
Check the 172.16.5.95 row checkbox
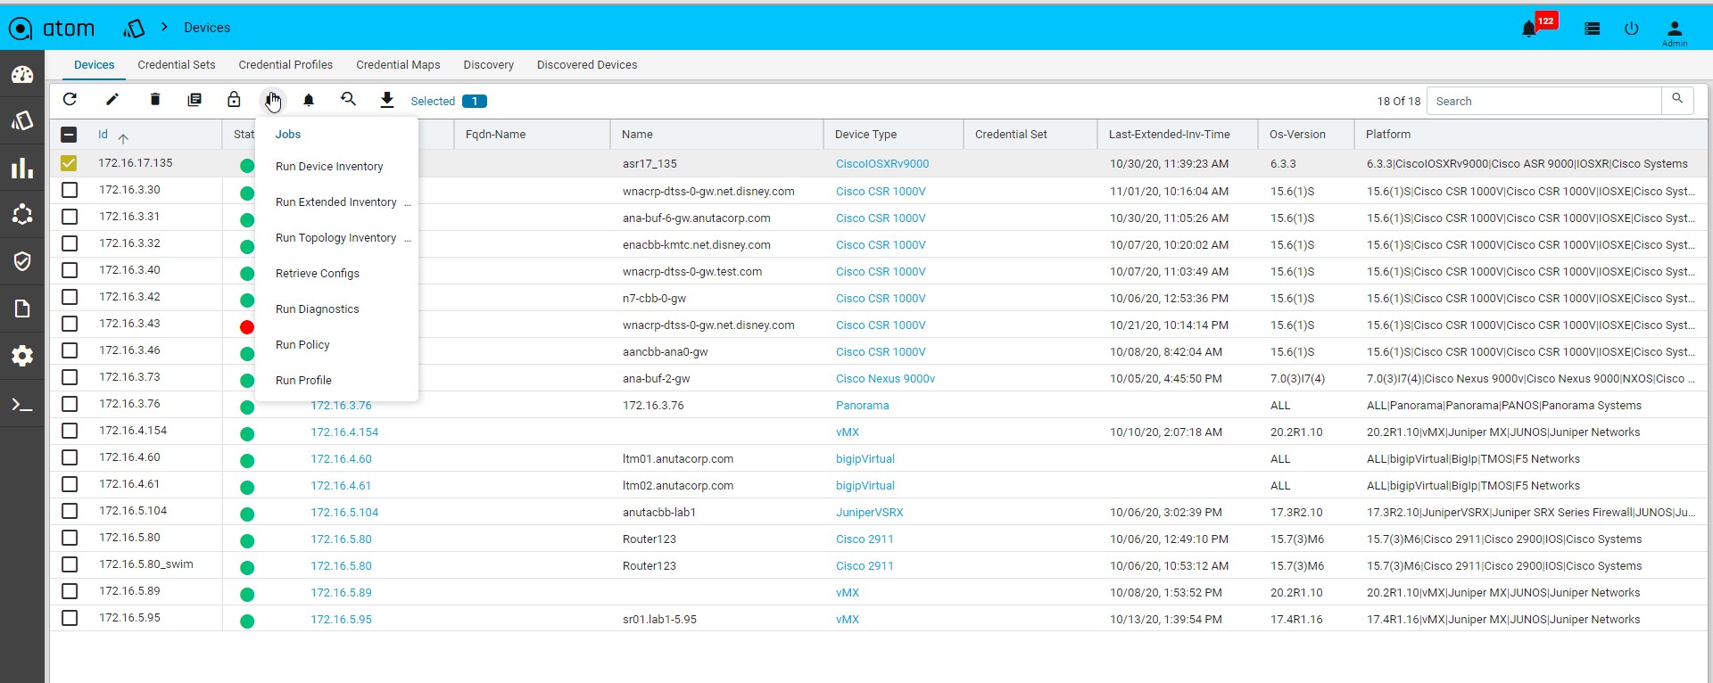pyautogui.click(x=70, y=618)
